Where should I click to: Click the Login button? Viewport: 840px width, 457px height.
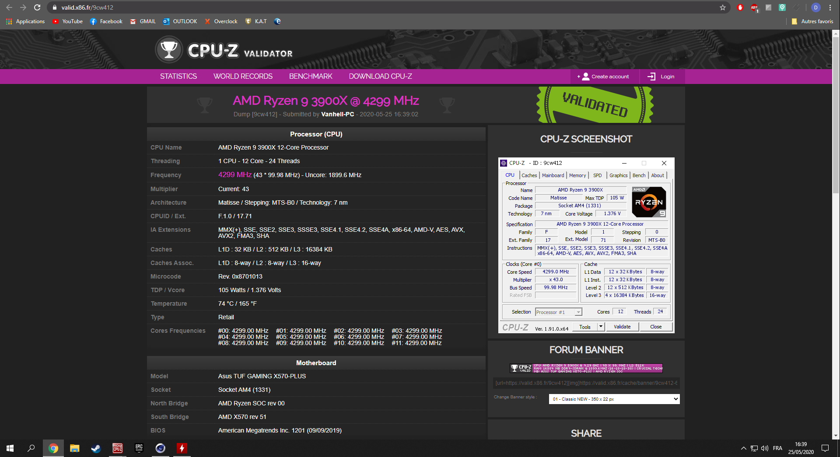click(661, 77)
